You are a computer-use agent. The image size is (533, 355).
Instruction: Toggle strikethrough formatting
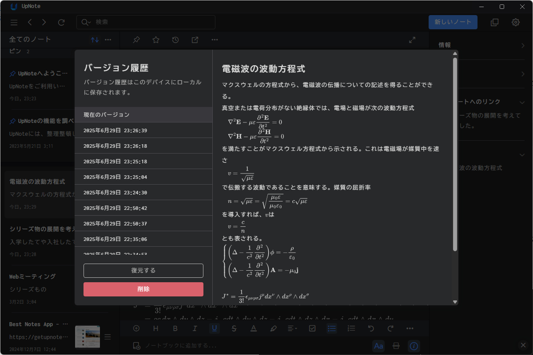(234, 328)
